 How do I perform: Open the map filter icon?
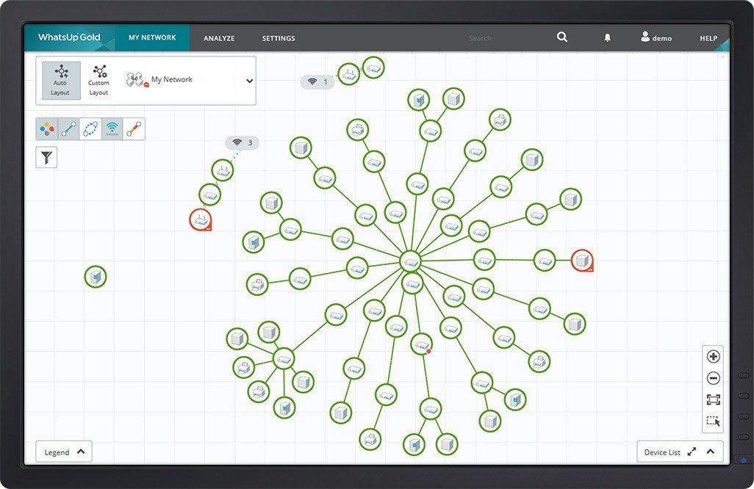point(46,156)
